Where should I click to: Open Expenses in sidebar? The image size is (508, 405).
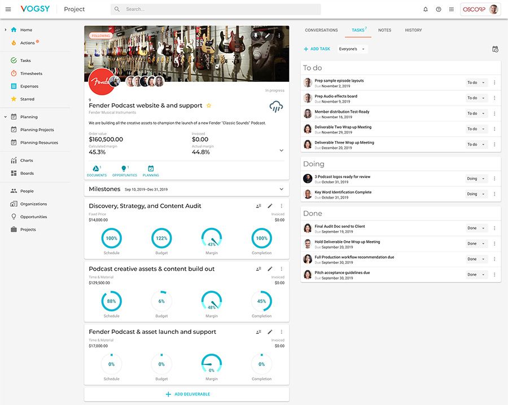(29, 86)
